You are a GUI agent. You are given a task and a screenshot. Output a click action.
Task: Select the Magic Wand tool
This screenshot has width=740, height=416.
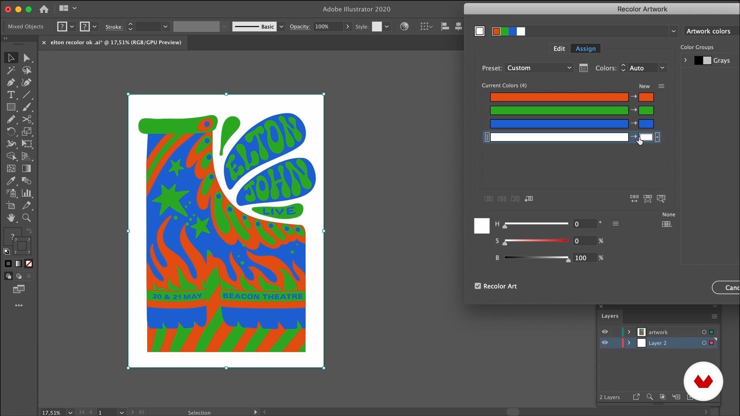click(11, 70)
